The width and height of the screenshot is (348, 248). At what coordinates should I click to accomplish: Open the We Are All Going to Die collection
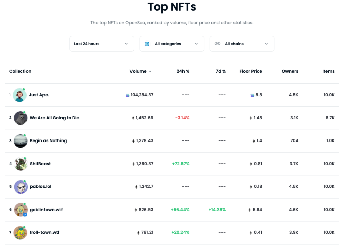(54, 118)
